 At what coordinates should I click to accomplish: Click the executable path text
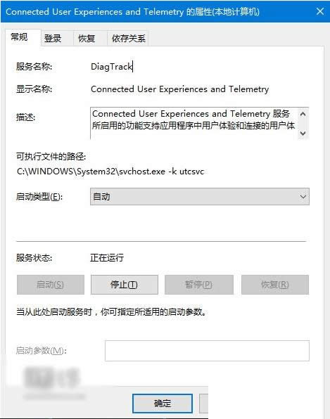[x=110, y=172]
